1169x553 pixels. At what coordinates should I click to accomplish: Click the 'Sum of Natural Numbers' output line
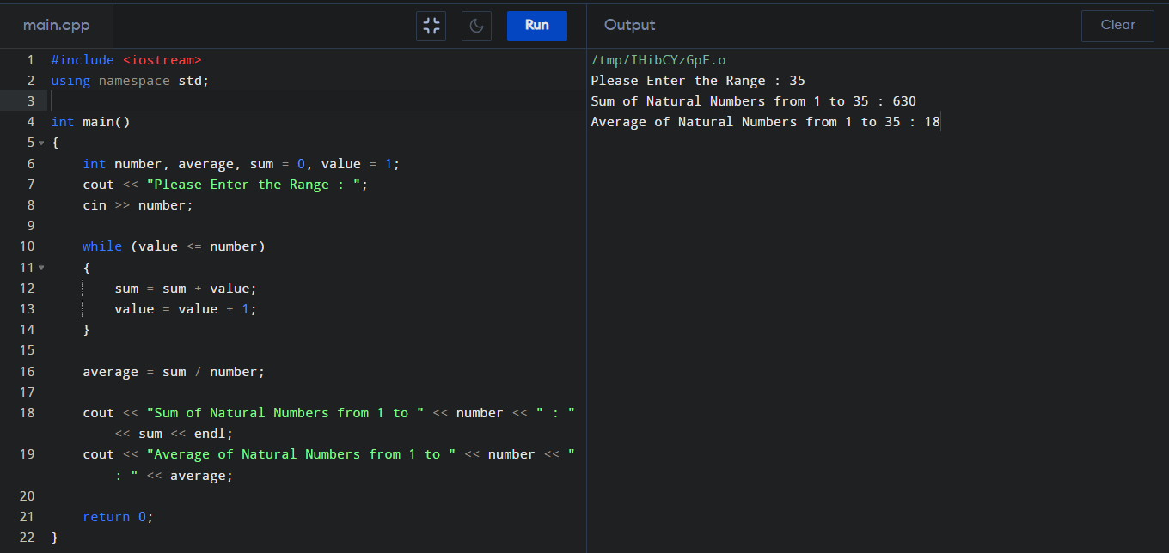(x=754, y=101)
